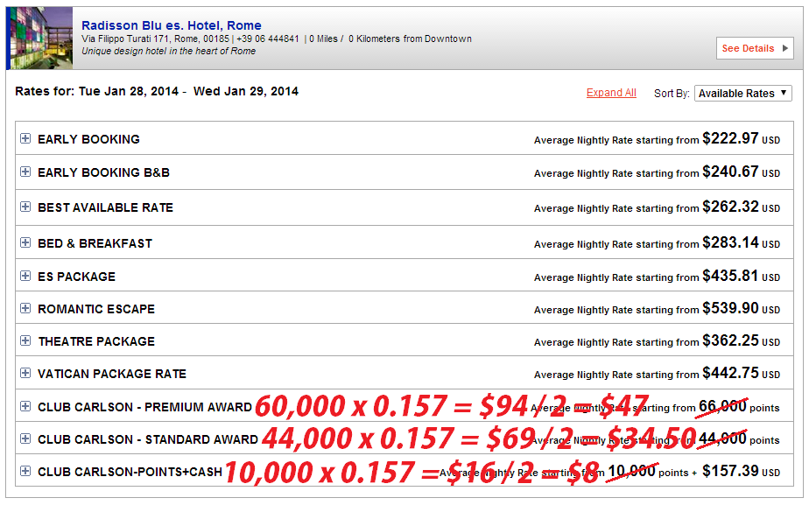Click the Rates for Tue Jan 28, 2014 heading
The image size is (809, 505).
[x=157, y=91]
